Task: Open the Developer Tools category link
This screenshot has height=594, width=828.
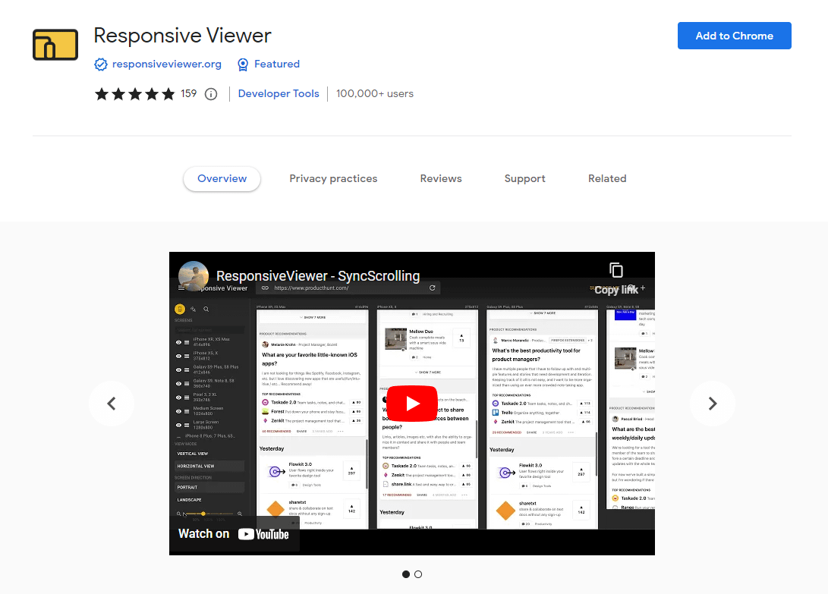Action: [x=279, y=94]
